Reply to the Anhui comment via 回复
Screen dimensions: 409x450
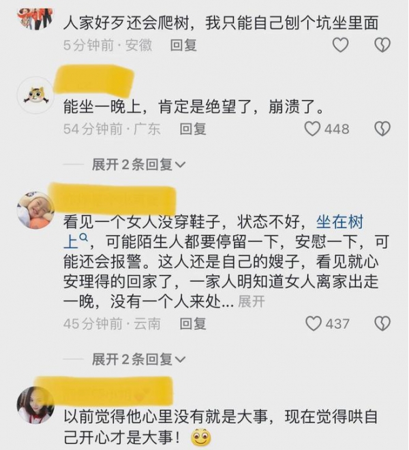point(183,46)
